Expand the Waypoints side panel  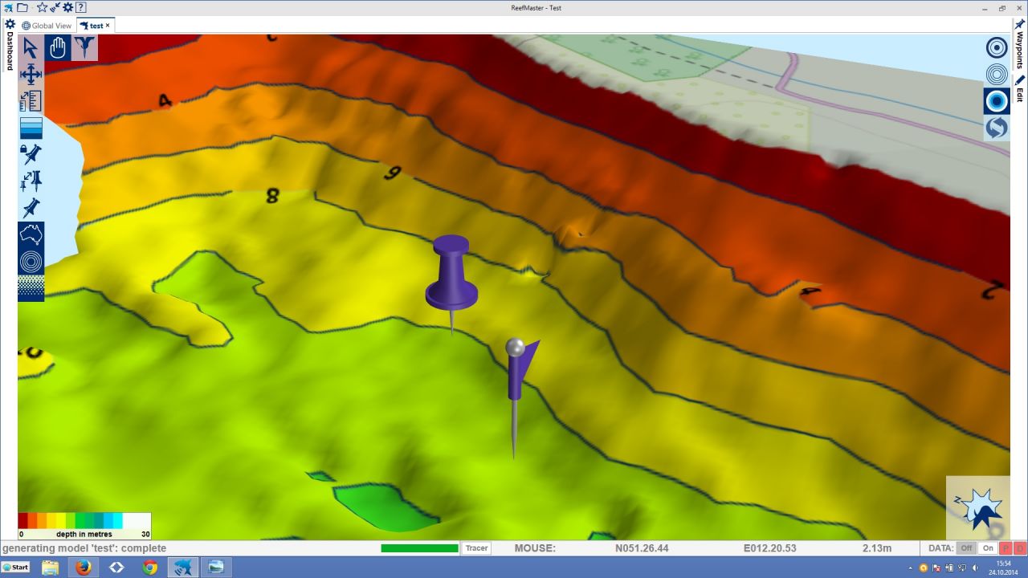coord(1019,50)
